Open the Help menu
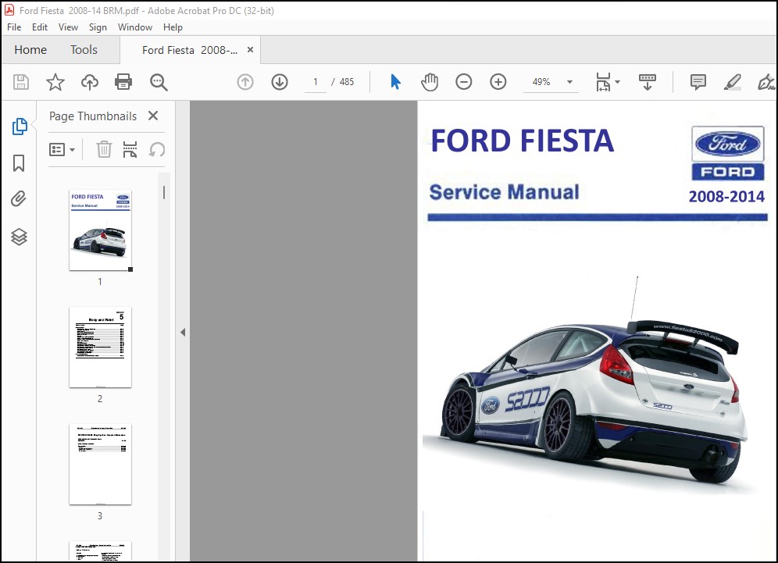The image size is (778, 563). pos(173,27)
